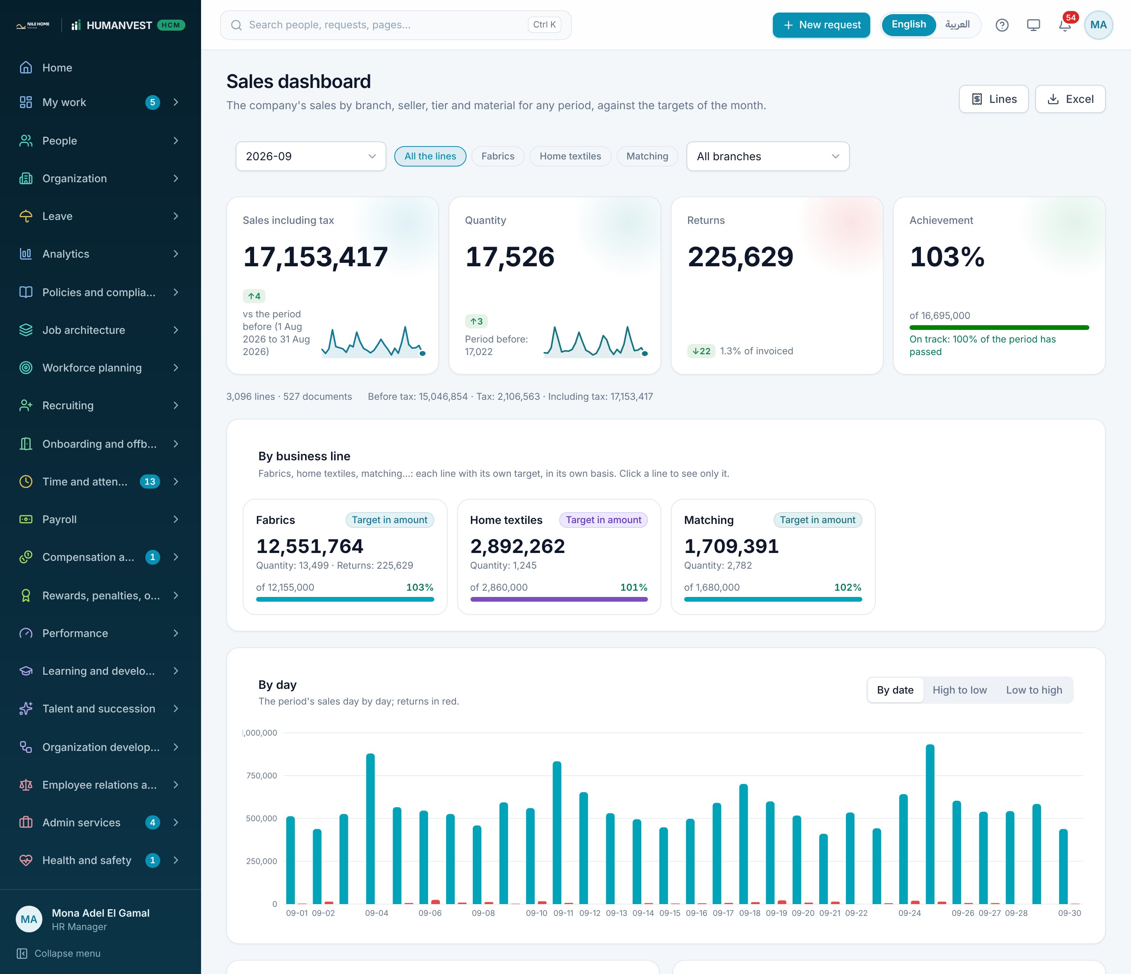Select the All the lines filter chip
Screen dimensions: 1131x974
[x=430, y=156]
